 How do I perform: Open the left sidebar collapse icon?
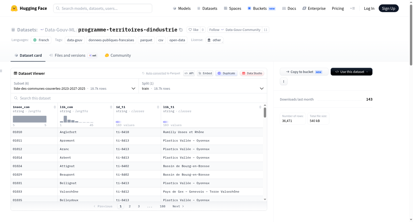[1, 71]
